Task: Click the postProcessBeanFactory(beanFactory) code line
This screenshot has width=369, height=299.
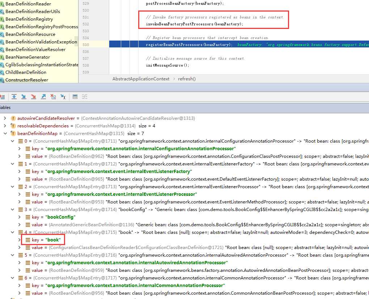Action: click(x=185, y=4)
